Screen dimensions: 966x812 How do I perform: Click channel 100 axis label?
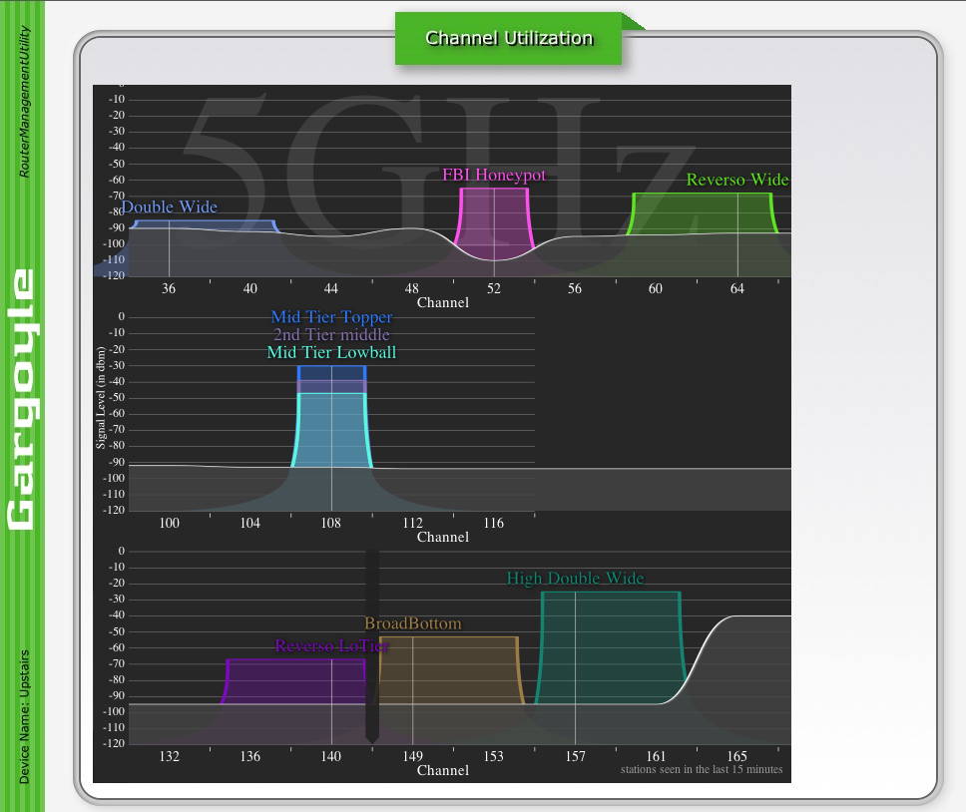click(169, 524)
